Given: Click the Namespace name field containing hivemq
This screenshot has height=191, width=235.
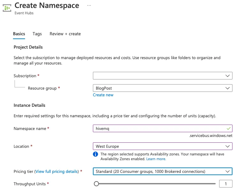Looking at the screenshot, I should tap(163, 128).
